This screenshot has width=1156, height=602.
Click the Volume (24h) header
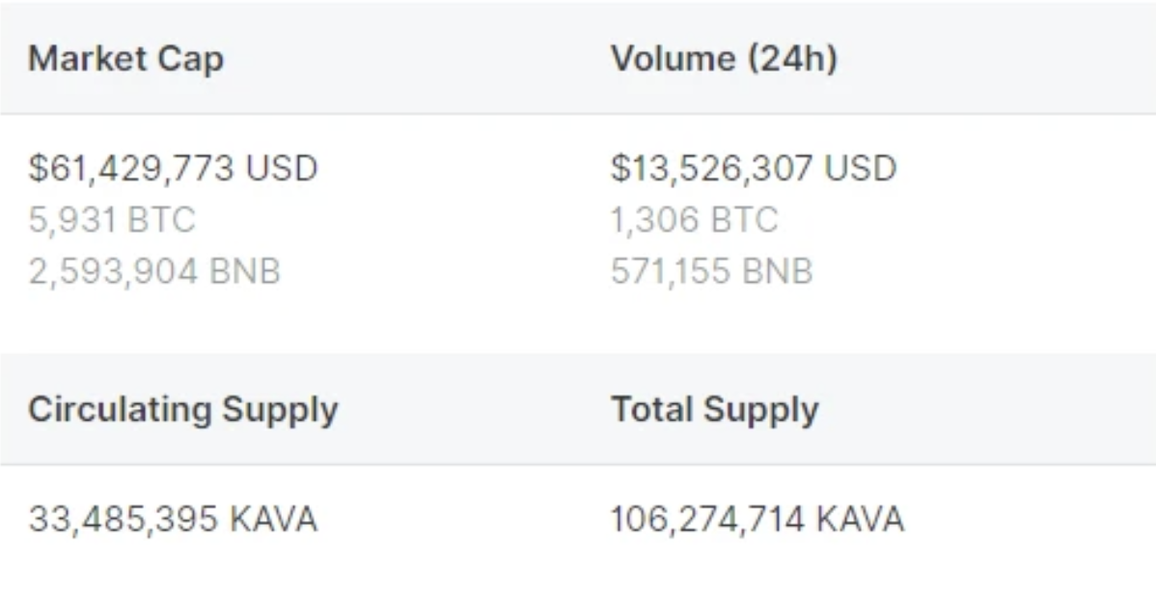point(724,58)
